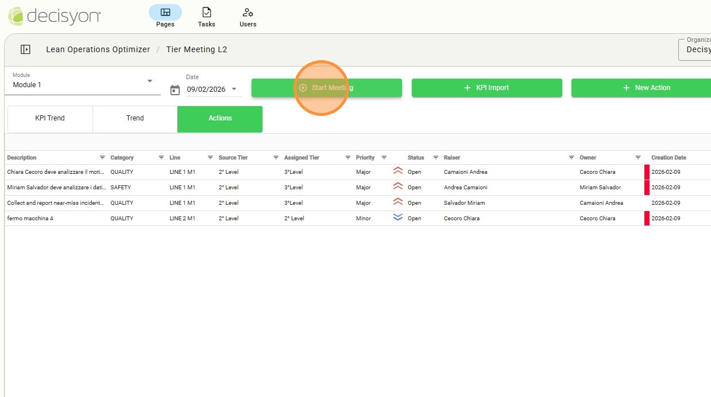Click the Minor priority double-chevron icon
The image size is (711, 397).
pos(397,217)
